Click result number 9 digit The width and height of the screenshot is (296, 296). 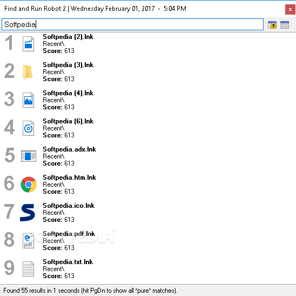pyautogui.click(x=9, y=268)
